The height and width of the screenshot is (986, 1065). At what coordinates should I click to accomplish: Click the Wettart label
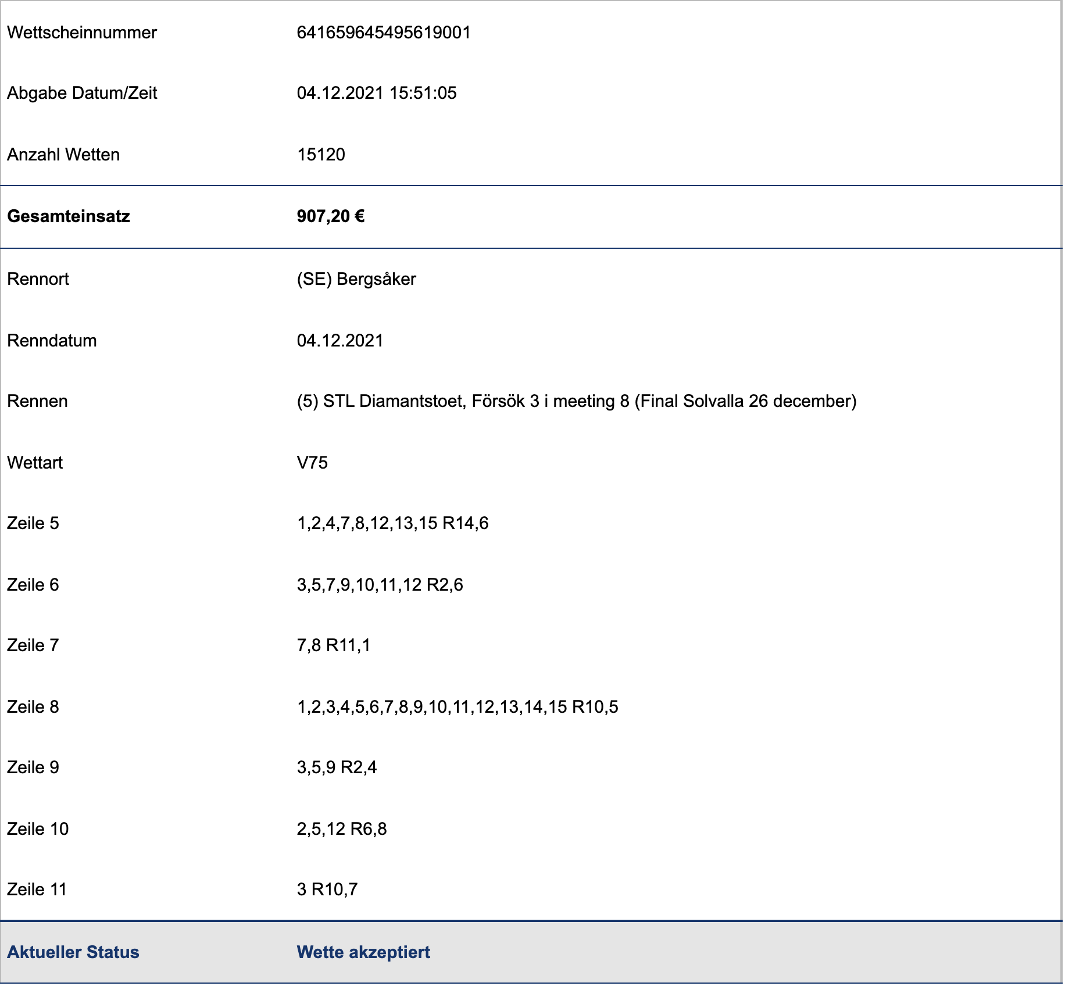pos(35,463)
